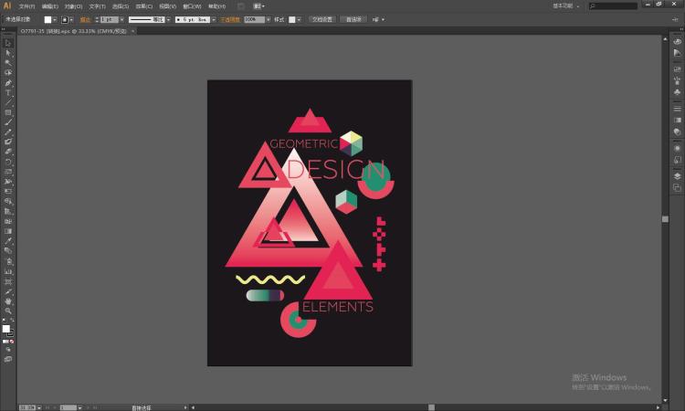Viewport: 685px width, 411px height.
Task: Select the Rectangle tool
Action: coord(8,112)
